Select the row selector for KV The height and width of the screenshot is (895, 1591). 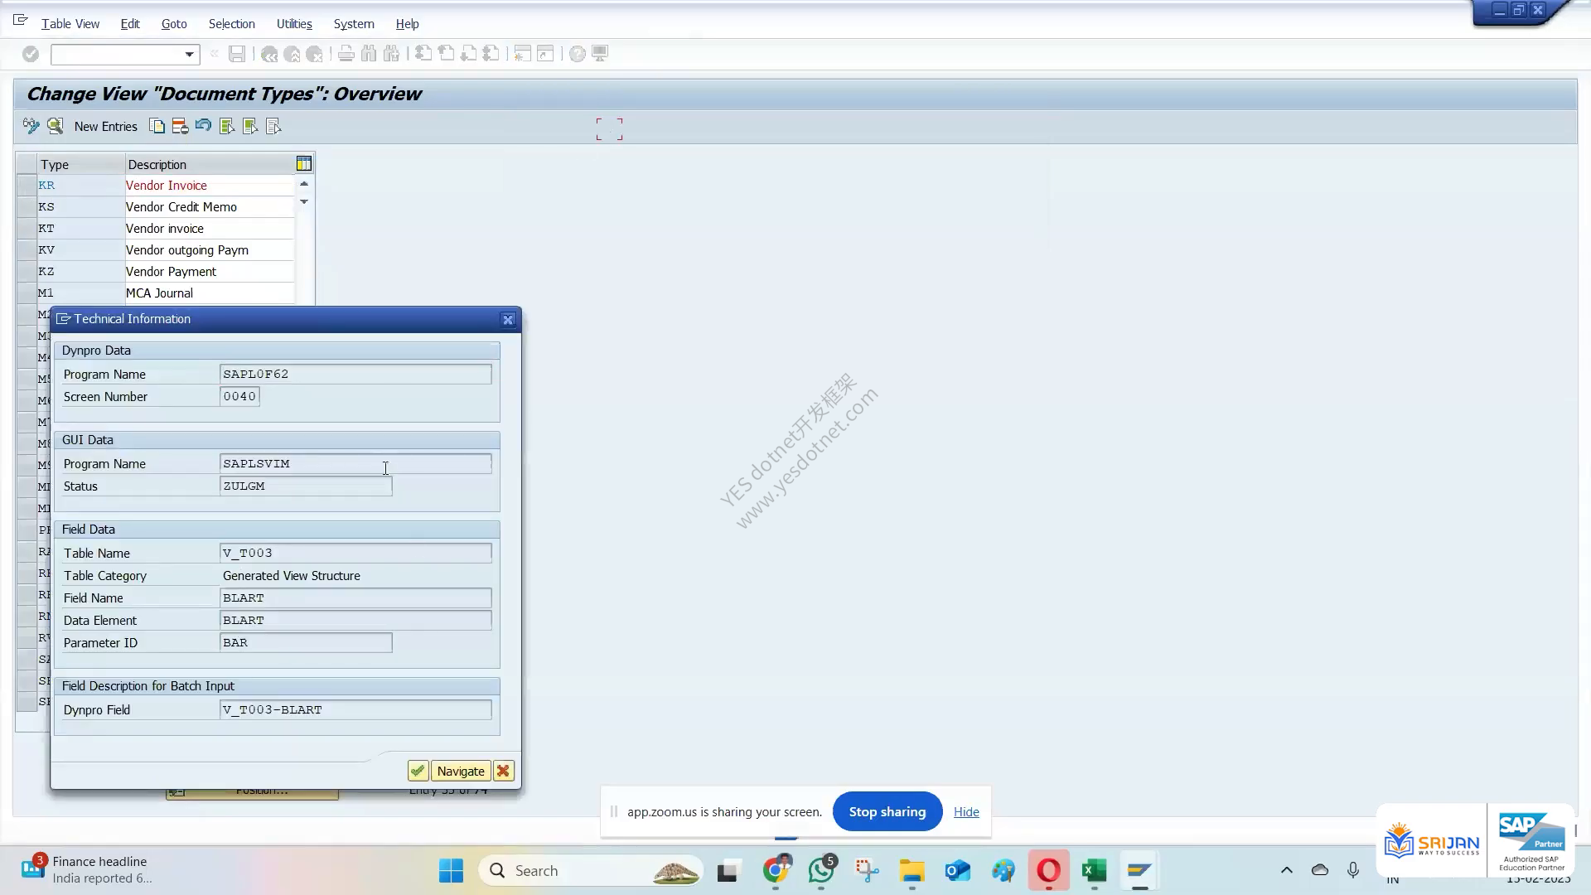(x=26, y=250)
